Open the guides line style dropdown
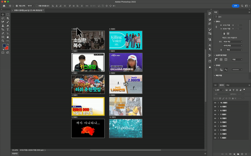Screen dimensions: 251x156 (237, 70)
